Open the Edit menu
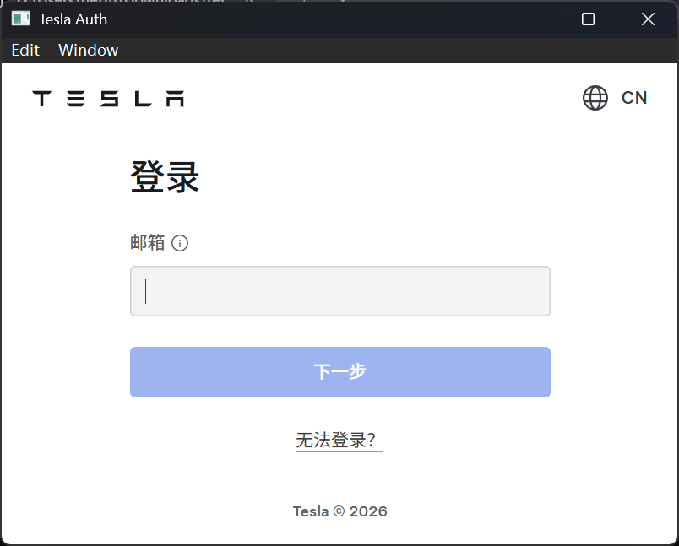This screenshot has height=546, width=679. pos(25,50)
